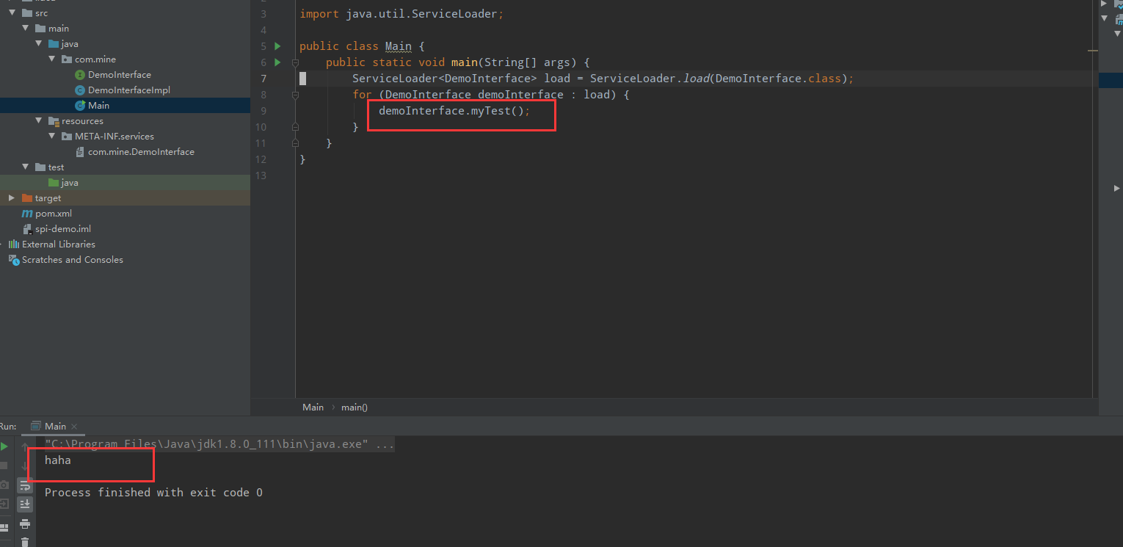Viewport: 1123px width, 547px height.
Task: Click the blue java source folder icon
Action: (x=54, y=44)
